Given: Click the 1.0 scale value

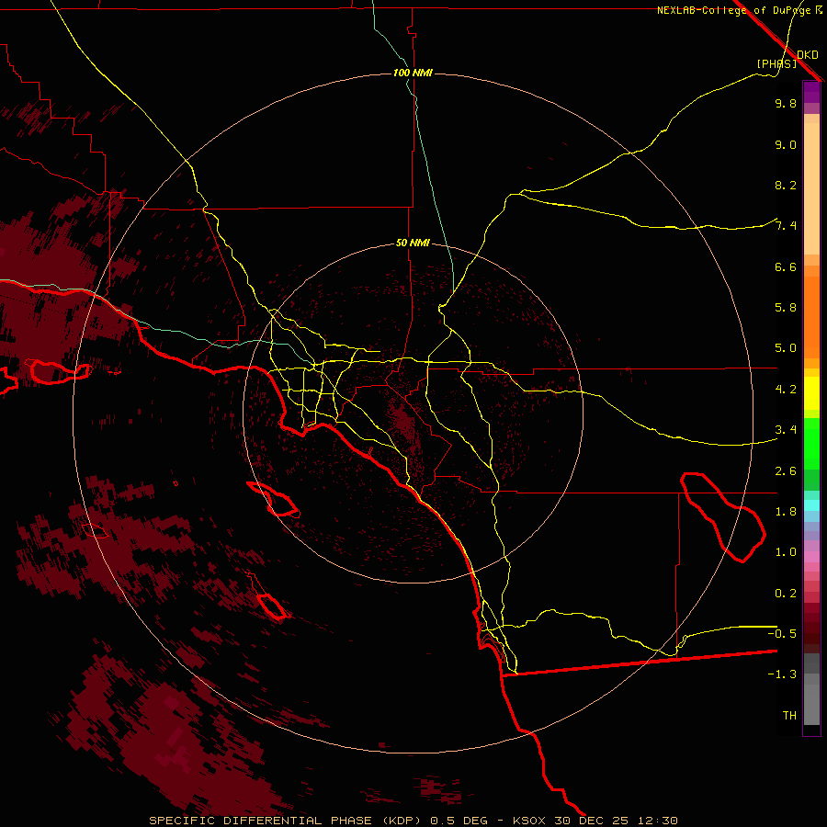Looking at the screenshot, I should (786, 552).
